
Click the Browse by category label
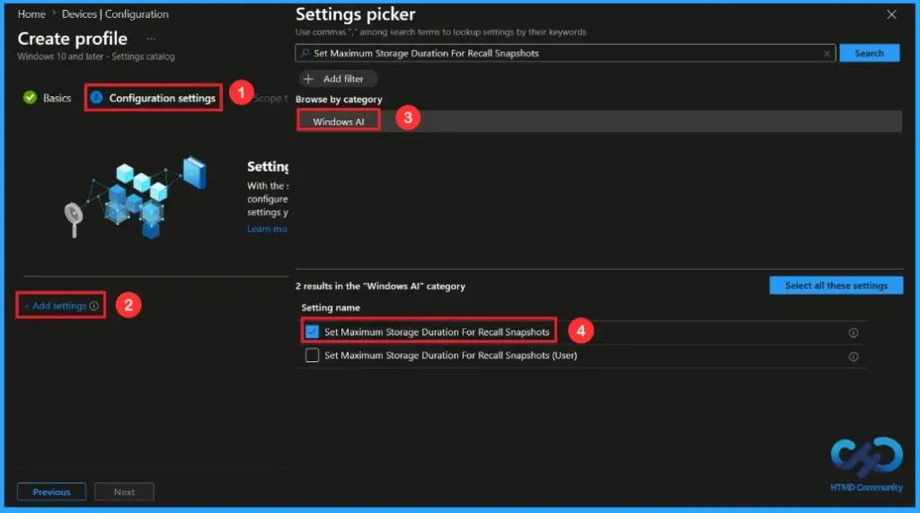[339, 99]
